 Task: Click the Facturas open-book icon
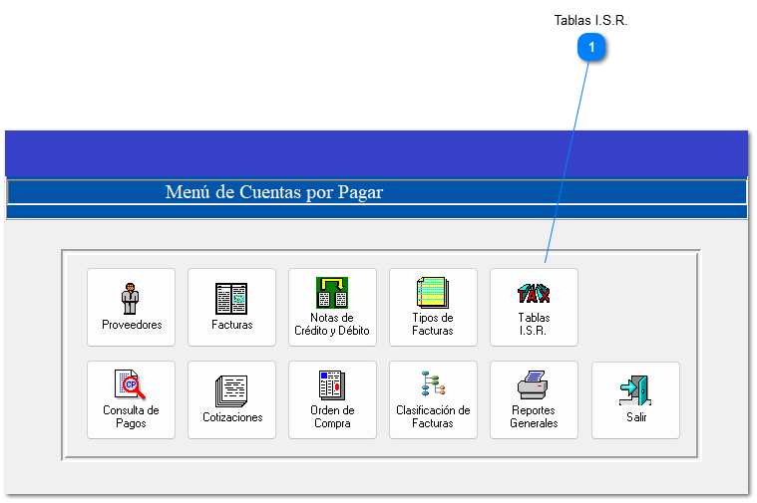point(231,298)
